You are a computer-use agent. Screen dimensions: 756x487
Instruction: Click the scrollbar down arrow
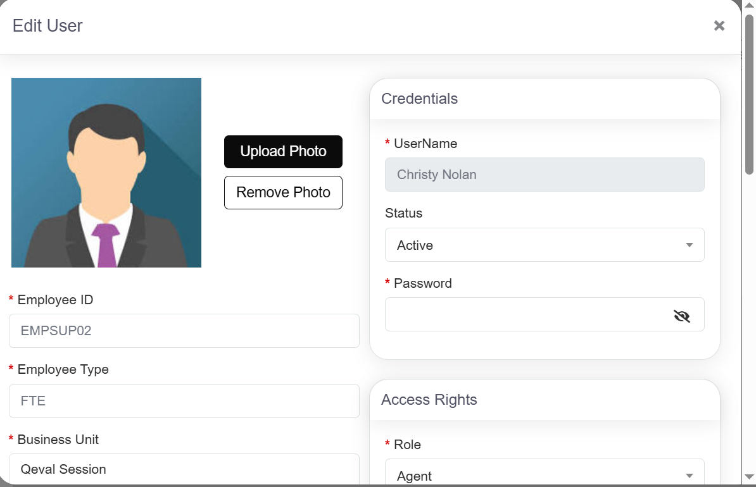tap(749, 477)
